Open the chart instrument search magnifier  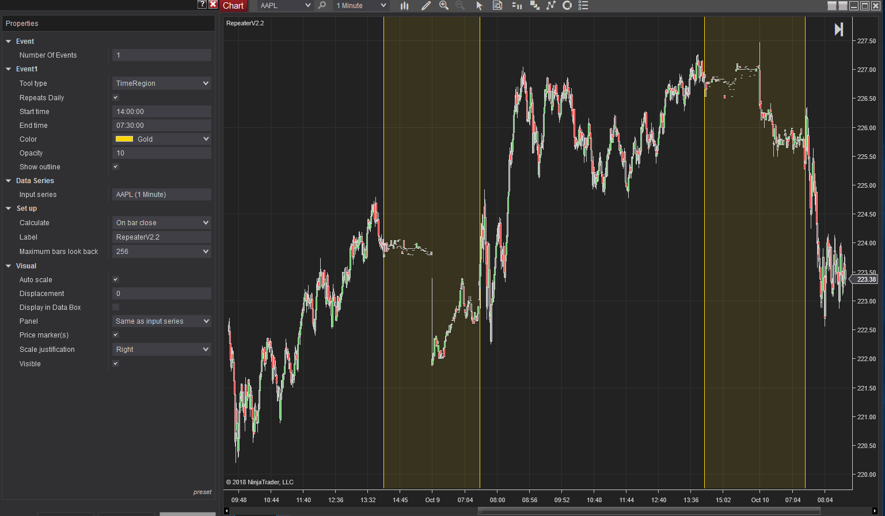(x=322, y=5)
